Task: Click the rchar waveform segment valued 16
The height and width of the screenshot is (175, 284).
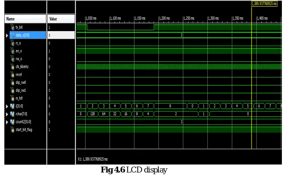Action: click(126, 114)
